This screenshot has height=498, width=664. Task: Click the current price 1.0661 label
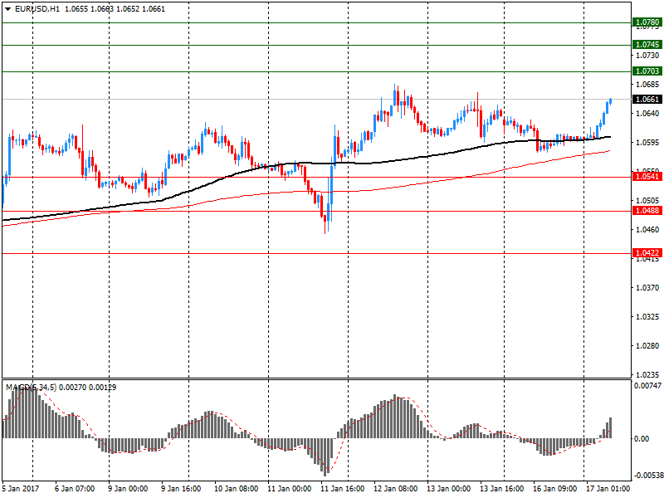click(647, 100)
